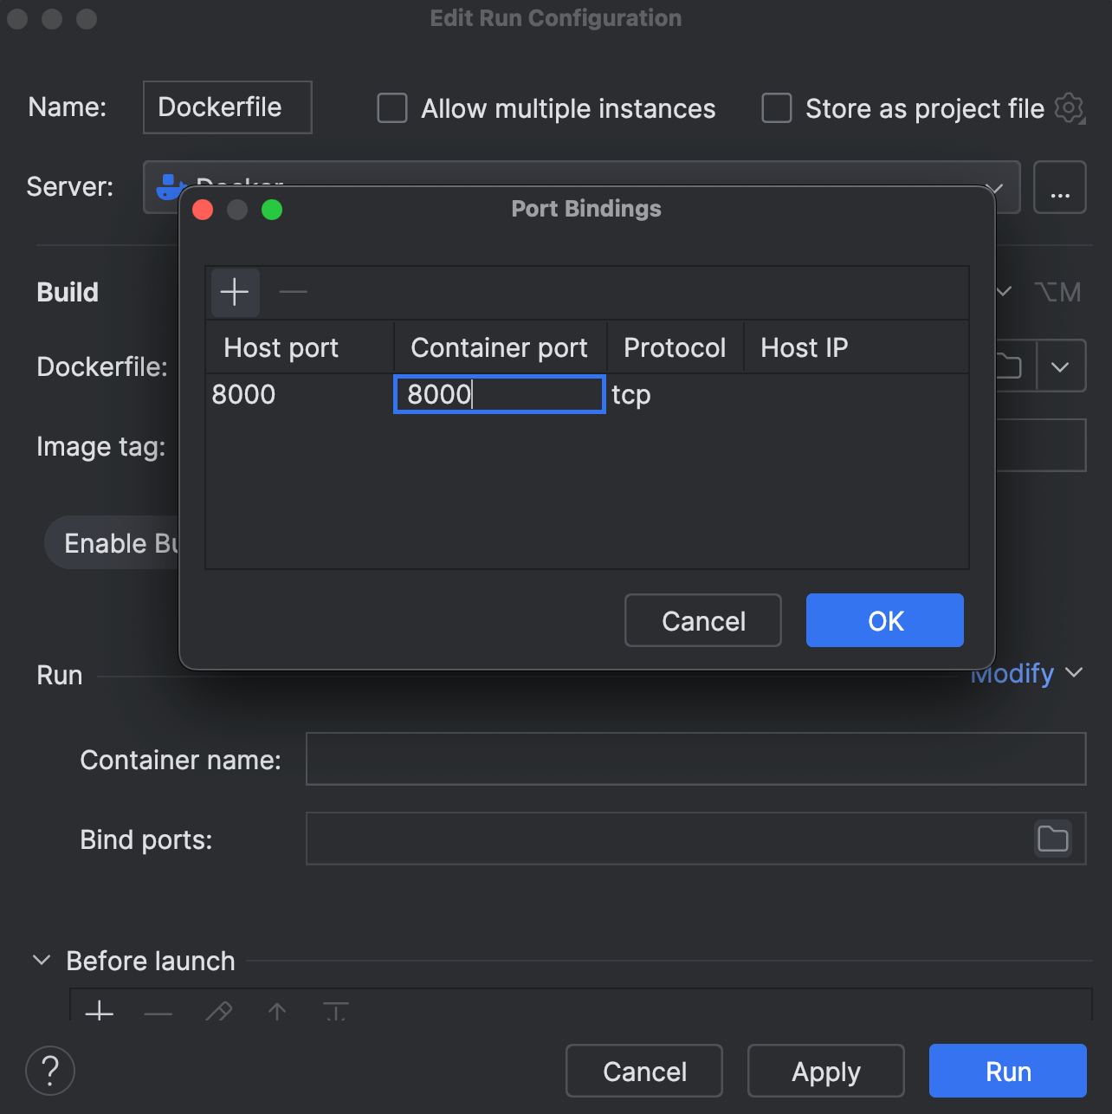Image resolution: width=1112 pixels, height=1114 pixels.
Task: Click the add port binding plus icon
Action: 235,292
